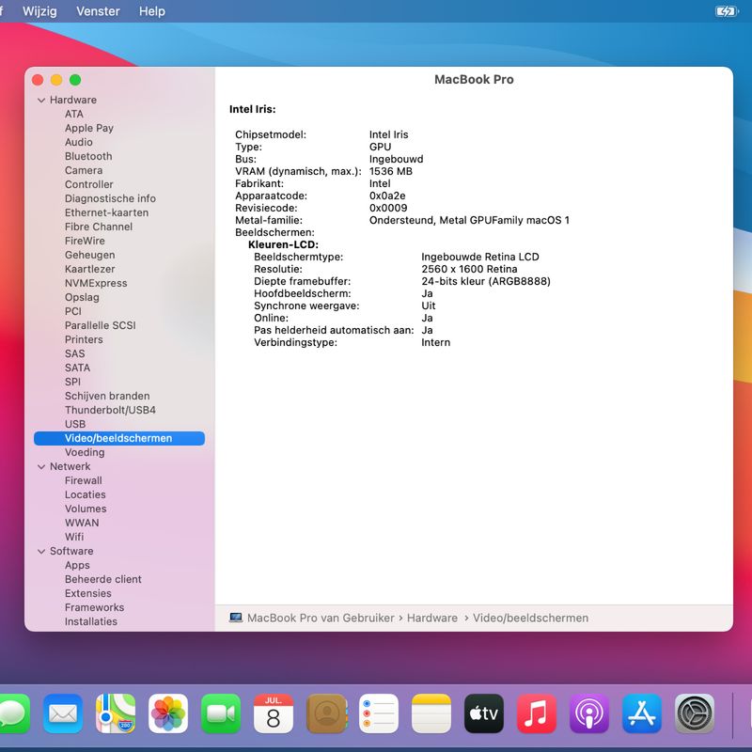Viewport: 752px width, 752px height.
Task: Show Firewall information
Action: click(x=83, y=480)
